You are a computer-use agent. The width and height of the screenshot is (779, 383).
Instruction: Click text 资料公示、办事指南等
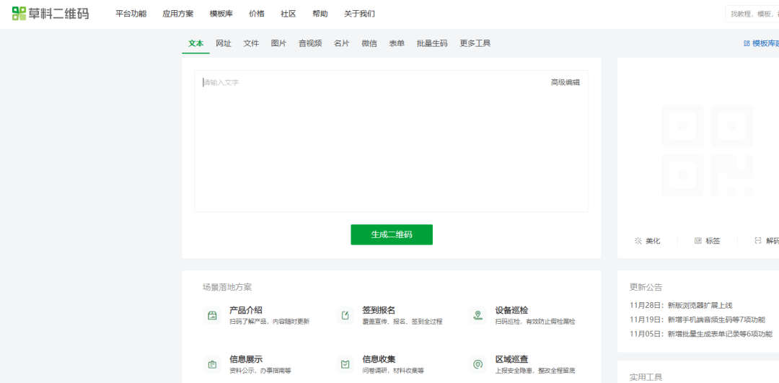pos(260,371)
